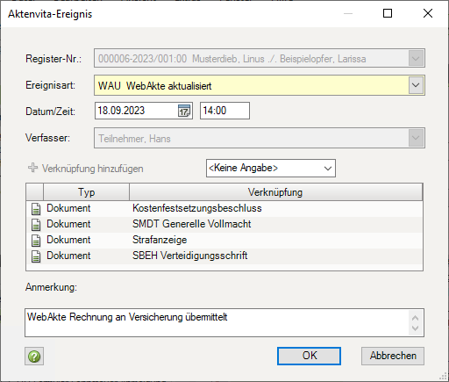
Task: Click the Kostenfestsetzungsbeschluss document icon
Action: pos(36,209)
